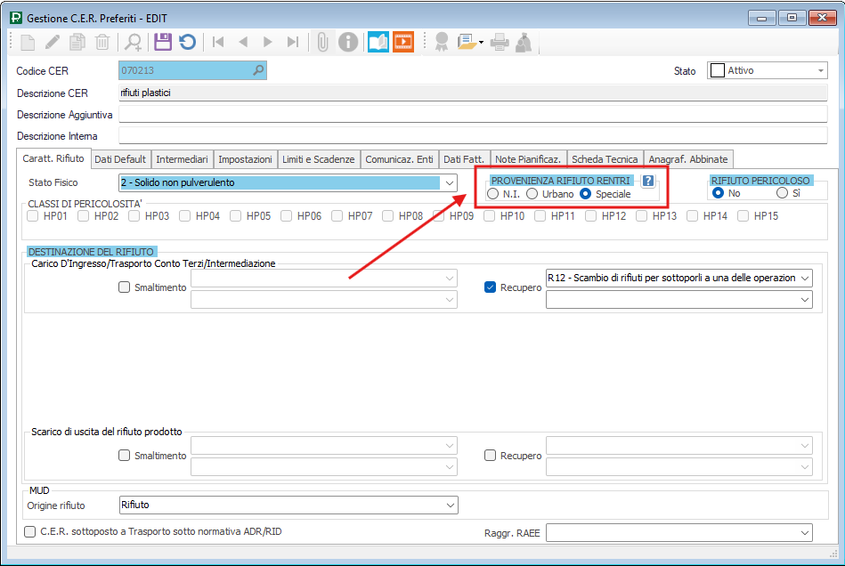This screenshot has width=845, height=566.
Task: Open the orange video tutorial icon
Action: [403, 42]
